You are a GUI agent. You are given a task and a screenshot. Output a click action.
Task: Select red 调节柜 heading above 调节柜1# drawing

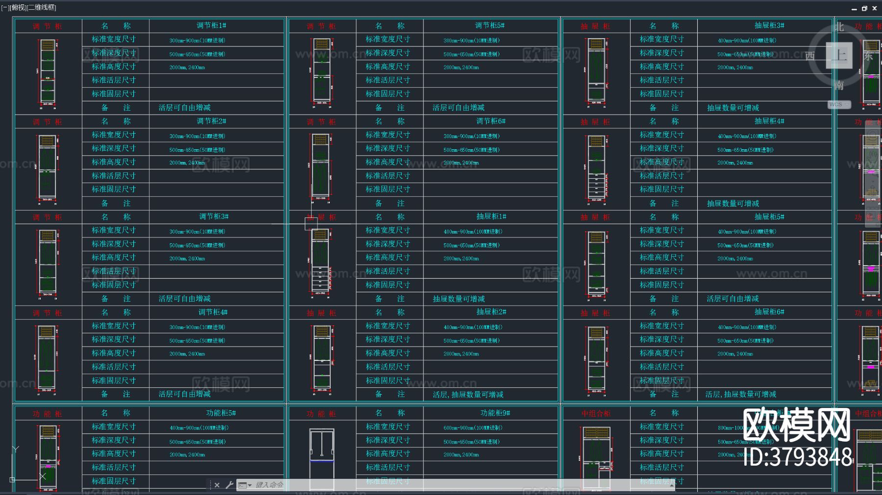click(x=48, y=26)
